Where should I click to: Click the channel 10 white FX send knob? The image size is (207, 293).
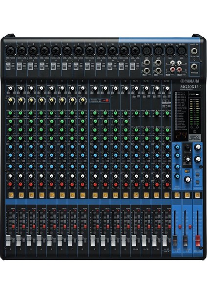point(105,176)
